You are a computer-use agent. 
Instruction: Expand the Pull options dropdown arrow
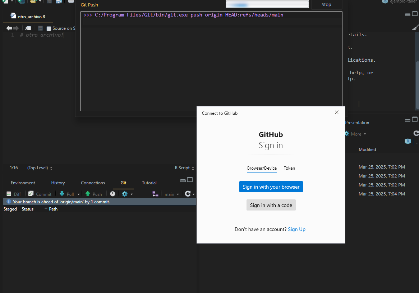point(79,194)
